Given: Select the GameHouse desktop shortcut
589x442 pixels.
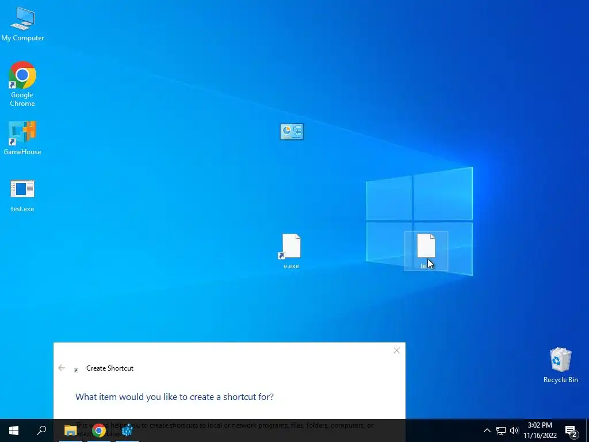Looking at the screenshot, I should point(22,138).
